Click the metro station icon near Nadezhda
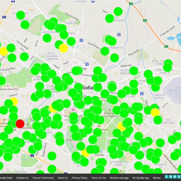This screenshot has width=181, height=181. coord(81,40)
